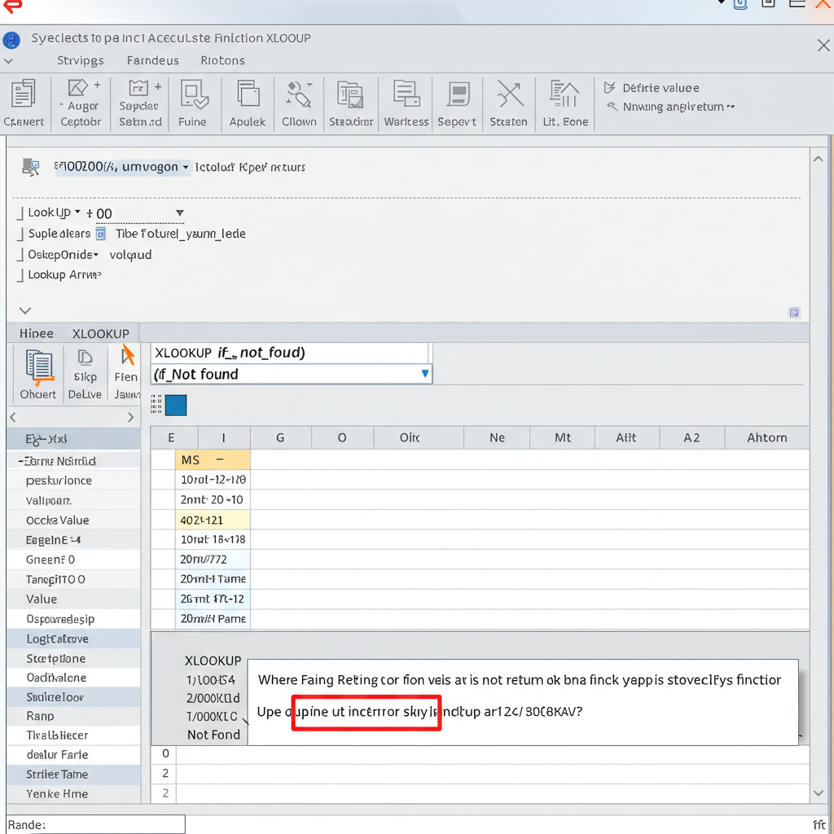This screenshot has height=834, width=834.
Task: Open the umvogon dropdown arrow
Action: click(185, 167)
